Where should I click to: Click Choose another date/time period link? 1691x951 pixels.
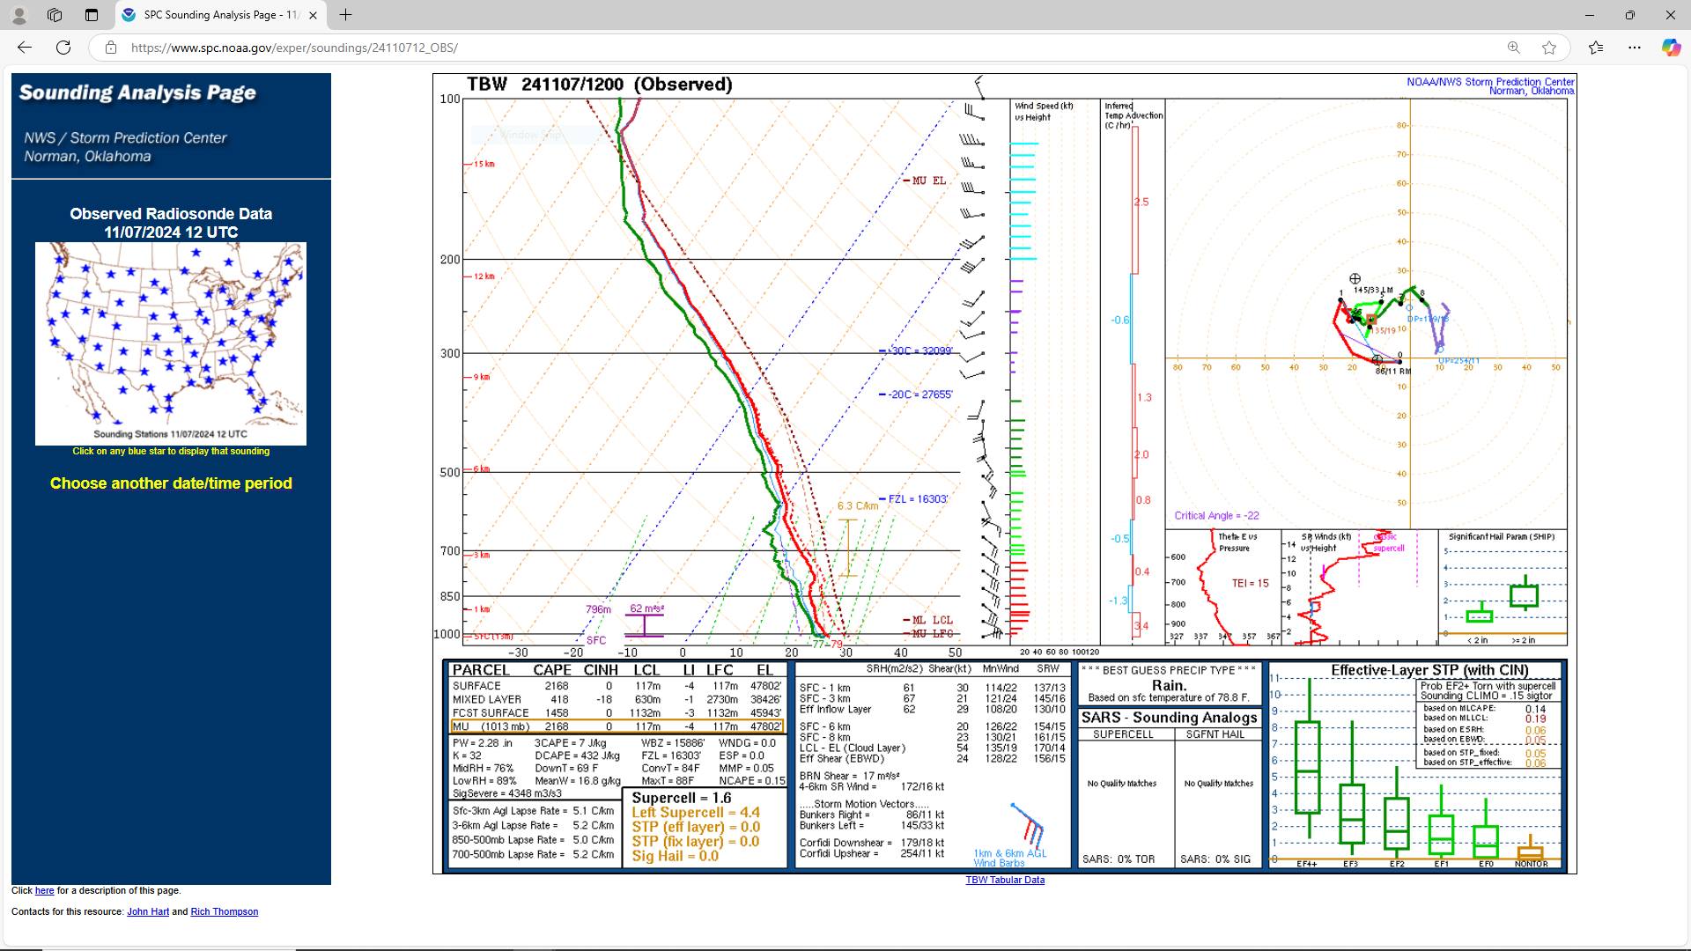coord(171,483)
